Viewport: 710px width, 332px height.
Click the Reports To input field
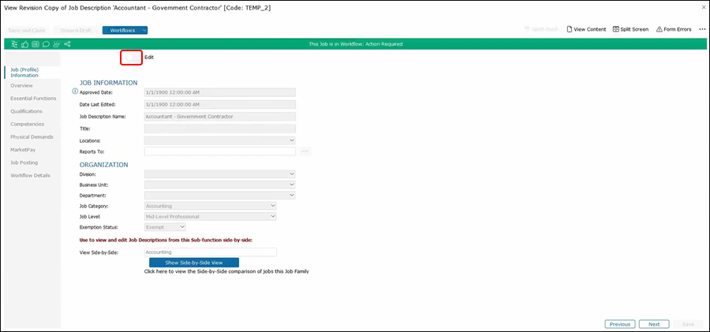(219, 151)
